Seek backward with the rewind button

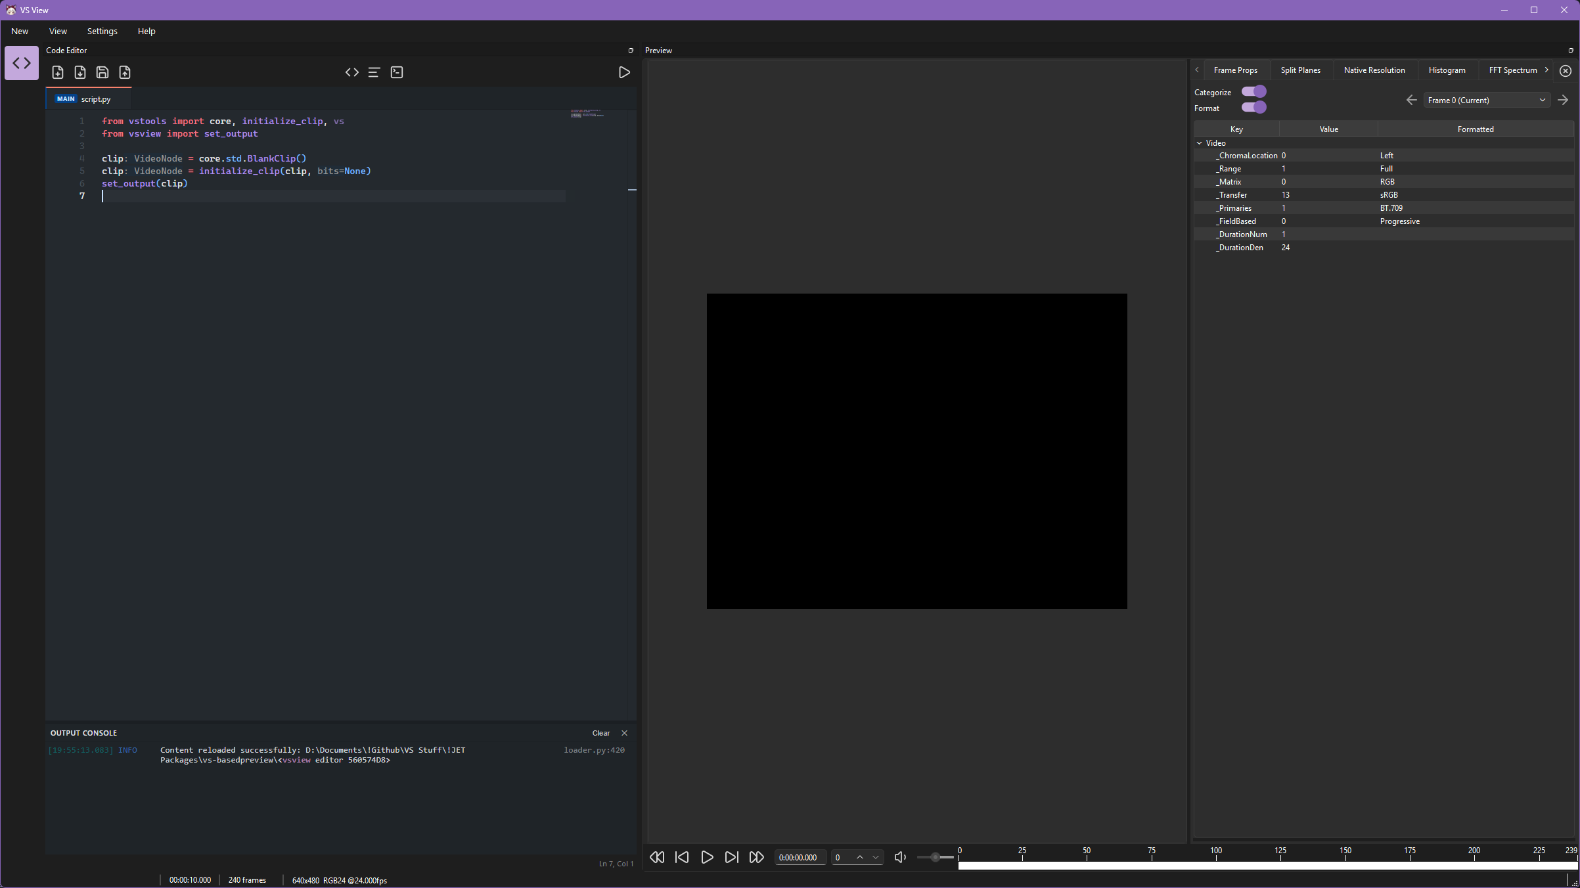(x=657, y=857)
